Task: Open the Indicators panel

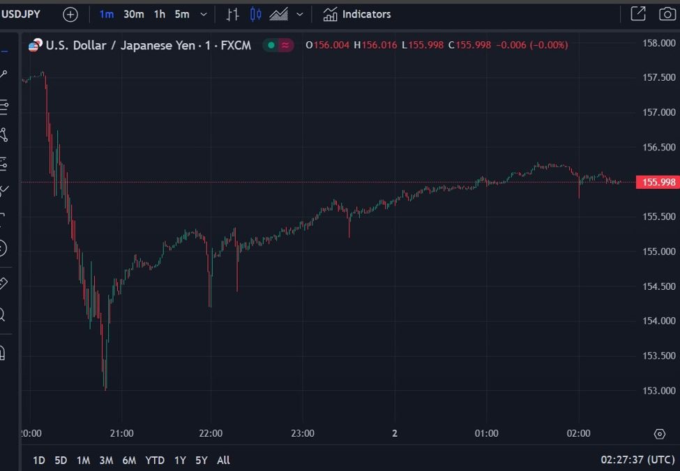Action: (356, 14)
